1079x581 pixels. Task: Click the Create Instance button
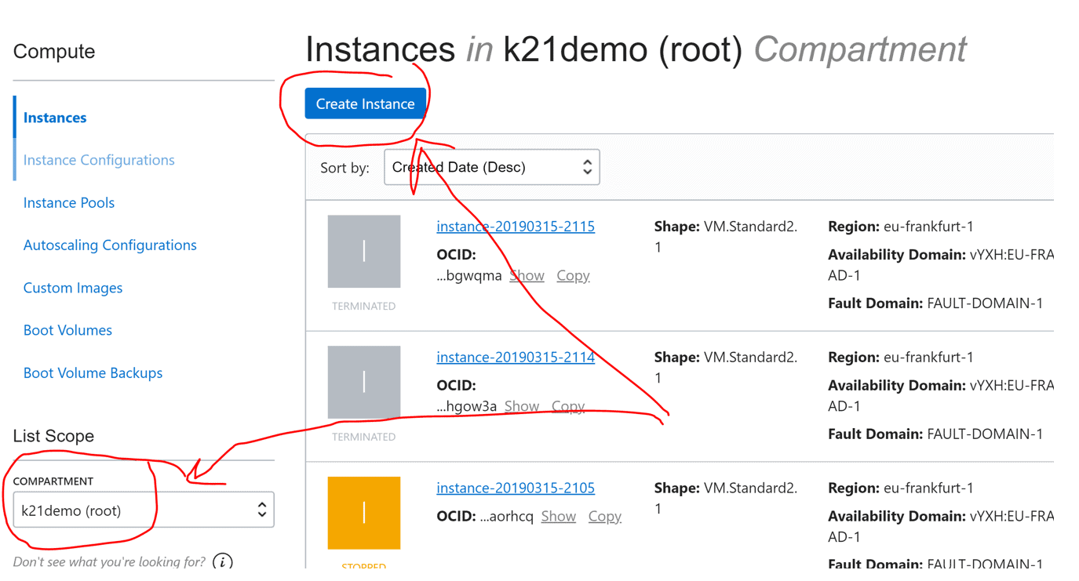pos(365,103)
